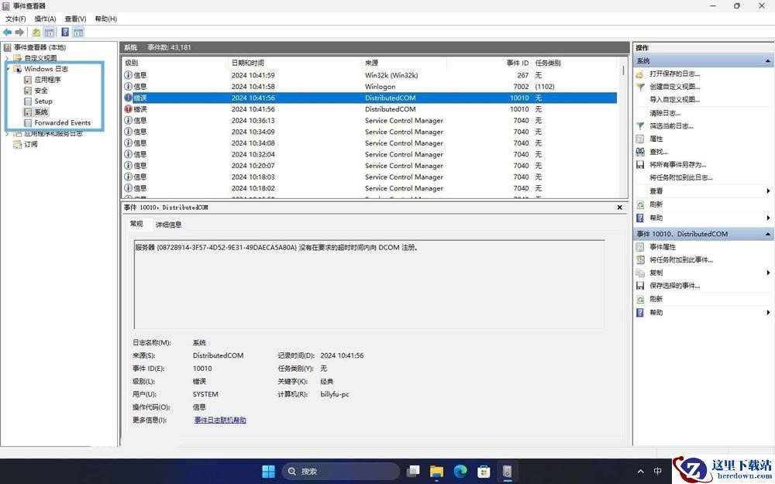Select the Setup log in the tree
The image size is (775, 484).
click(43, 101)
